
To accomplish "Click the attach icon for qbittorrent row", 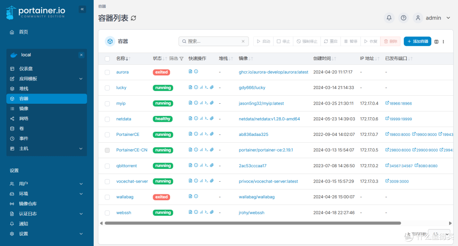I will (x=212, y=165).
